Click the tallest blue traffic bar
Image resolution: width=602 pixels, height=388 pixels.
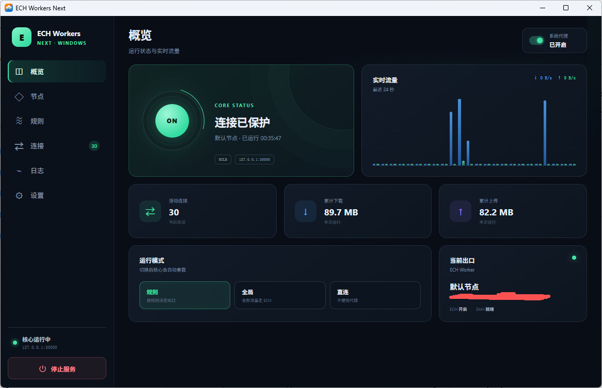tap(459, 132)
